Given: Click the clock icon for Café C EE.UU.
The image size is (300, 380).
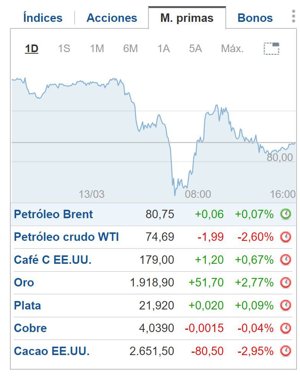Looking at the screenshot, I should [286, 260].
